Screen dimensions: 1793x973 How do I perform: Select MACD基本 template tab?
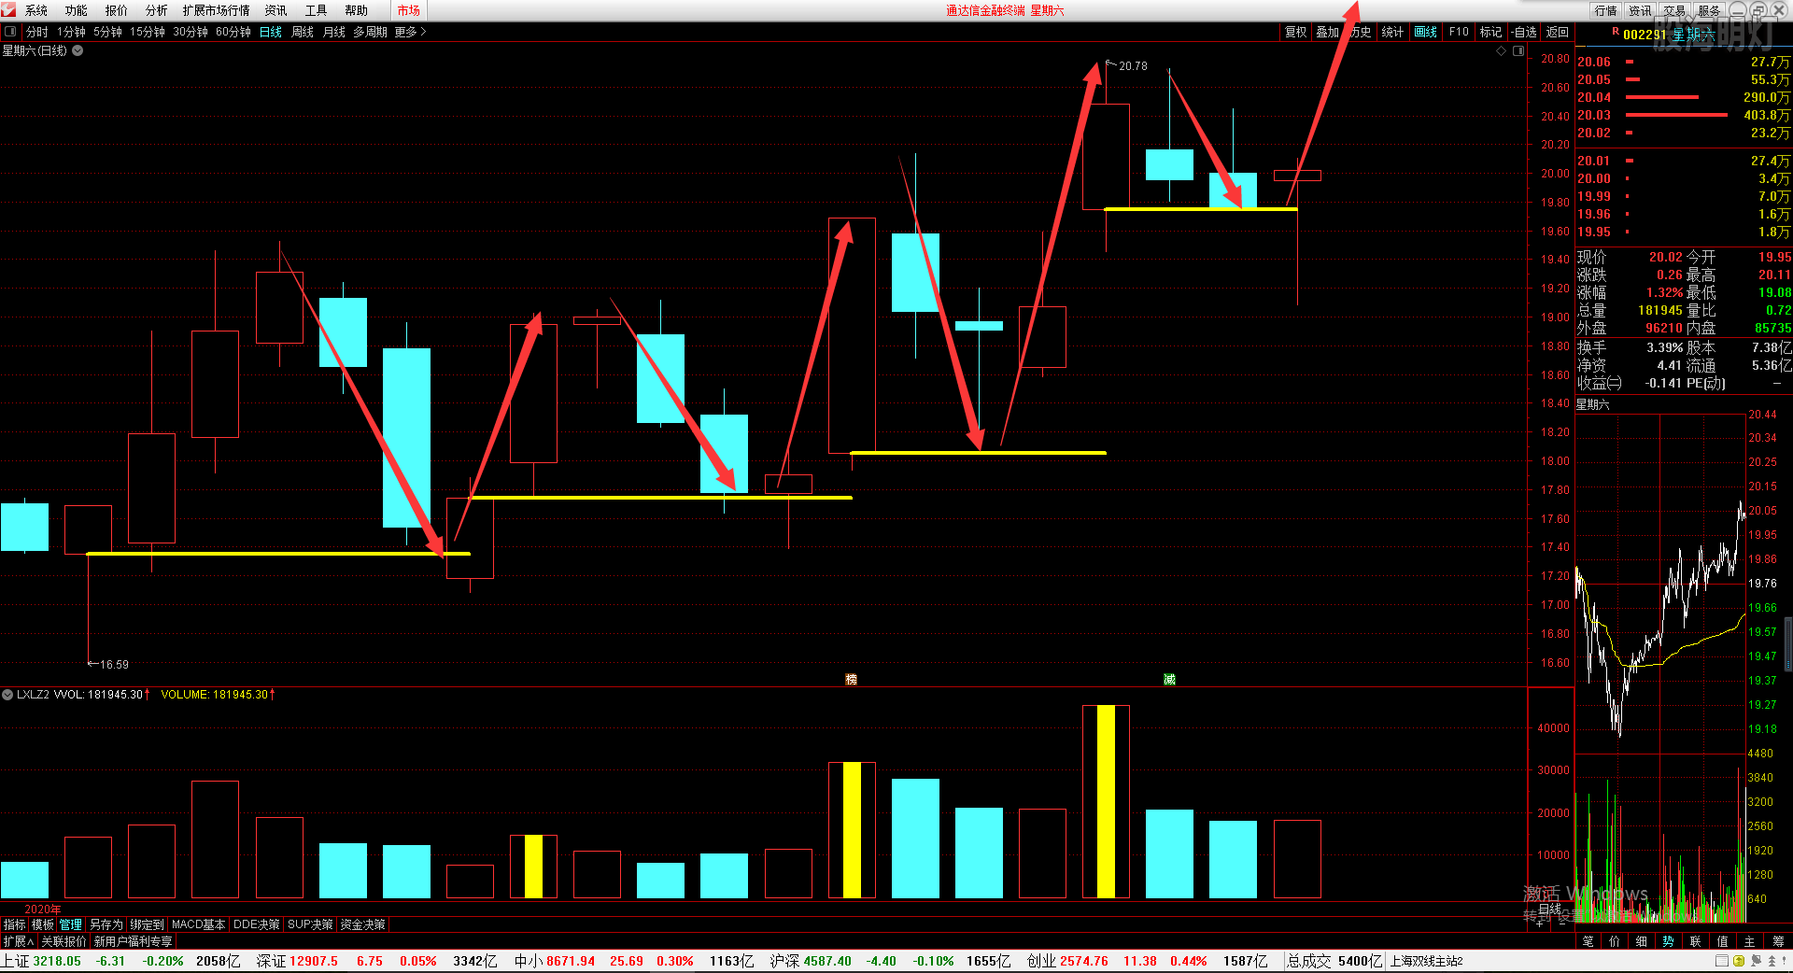click(x=199, y=924)
